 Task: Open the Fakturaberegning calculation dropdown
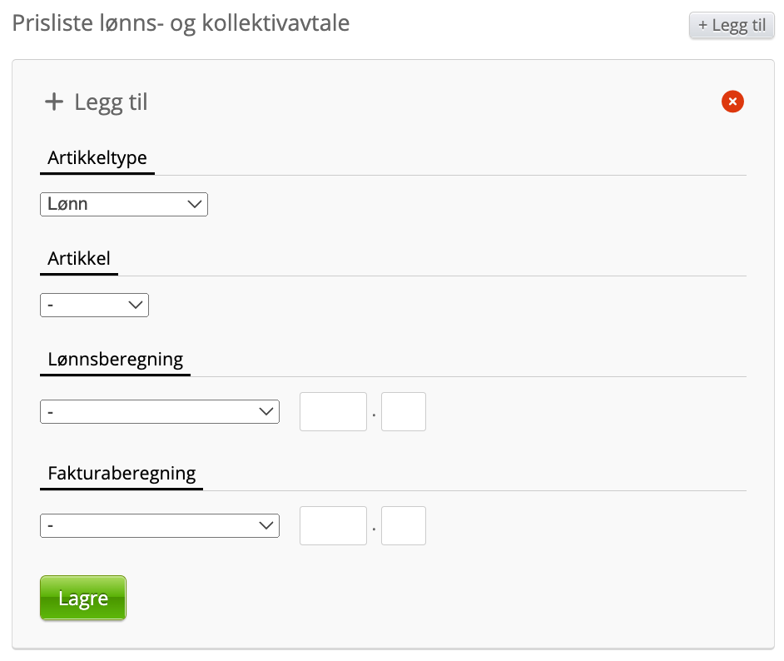(x=160, y=525)
